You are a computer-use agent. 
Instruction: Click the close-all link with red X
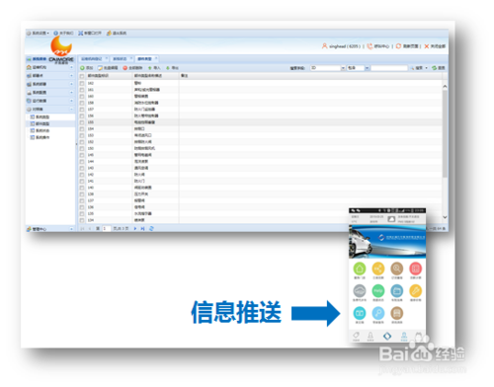click(x=435, y=46)
